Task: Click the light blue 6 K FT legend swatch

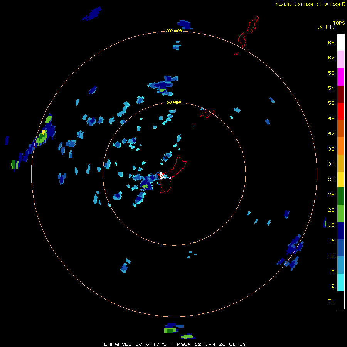Action: [340, 265]
